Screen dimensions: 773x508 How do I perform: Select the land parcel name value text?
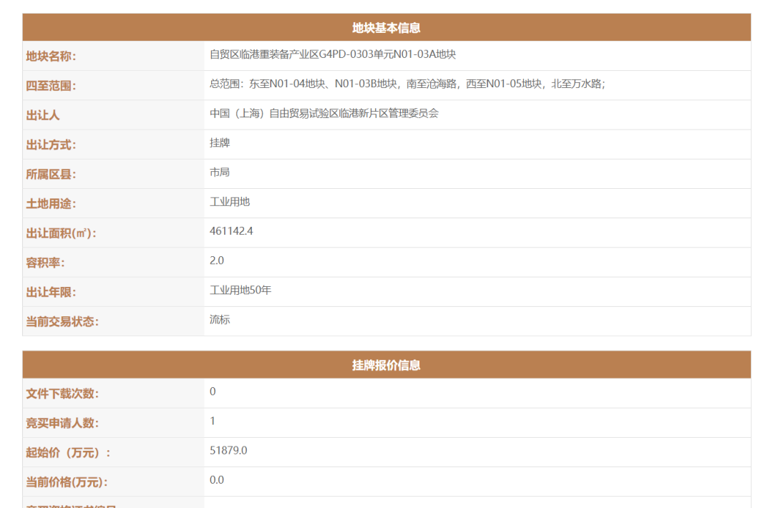click(x=333, y=54)
